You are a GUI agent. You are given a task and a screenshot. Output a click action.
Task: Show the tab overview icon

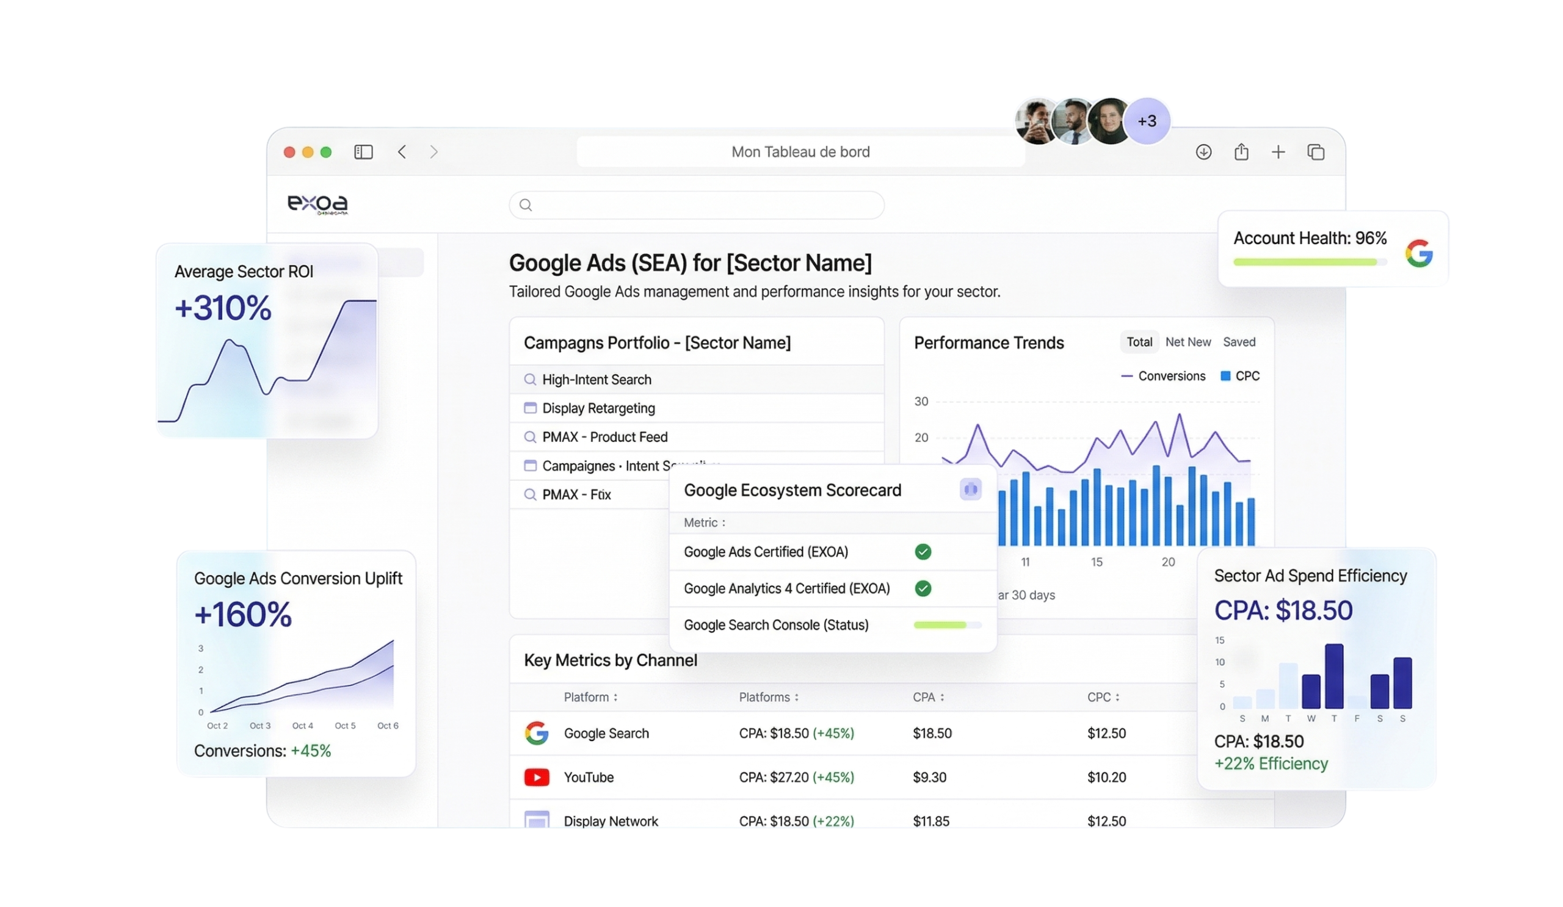point(1316,152)
